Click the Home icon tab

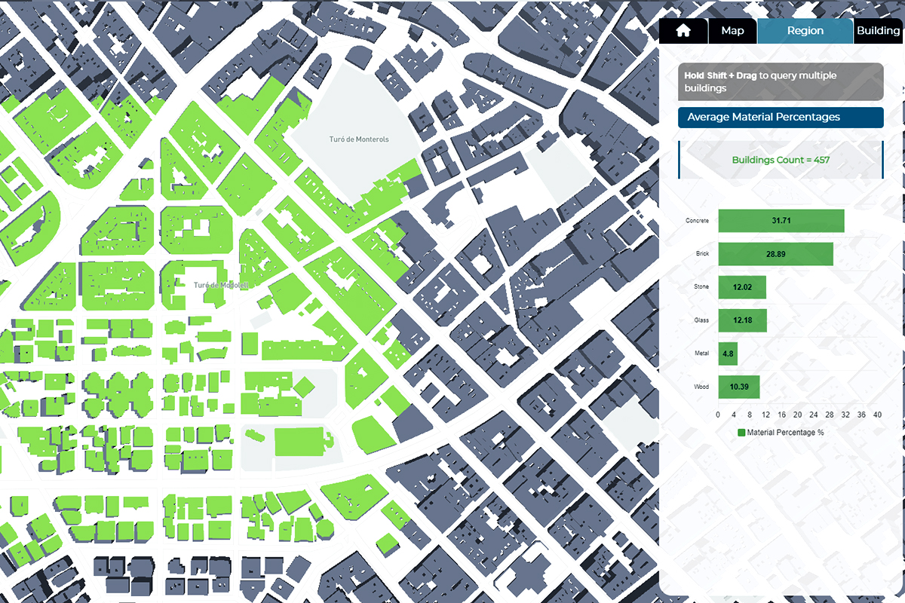point(683,31)
